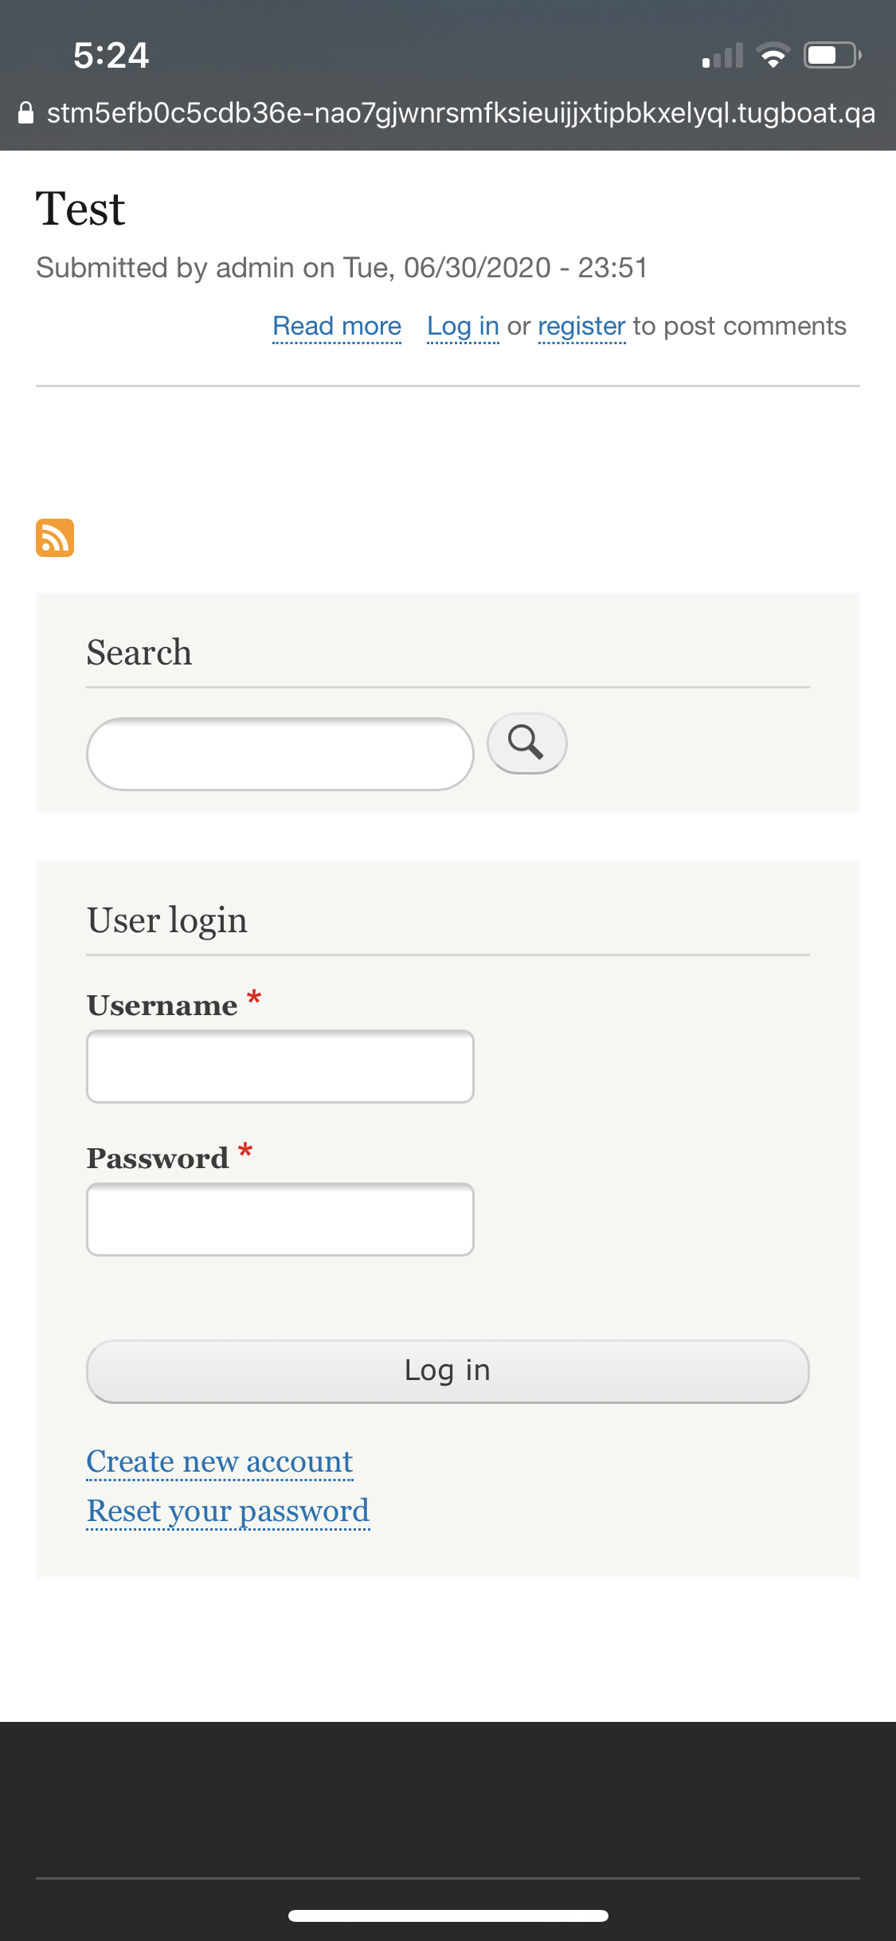Tap the battery indicator icon
The width and height of the screenshot is (896, 1941).
832,55
